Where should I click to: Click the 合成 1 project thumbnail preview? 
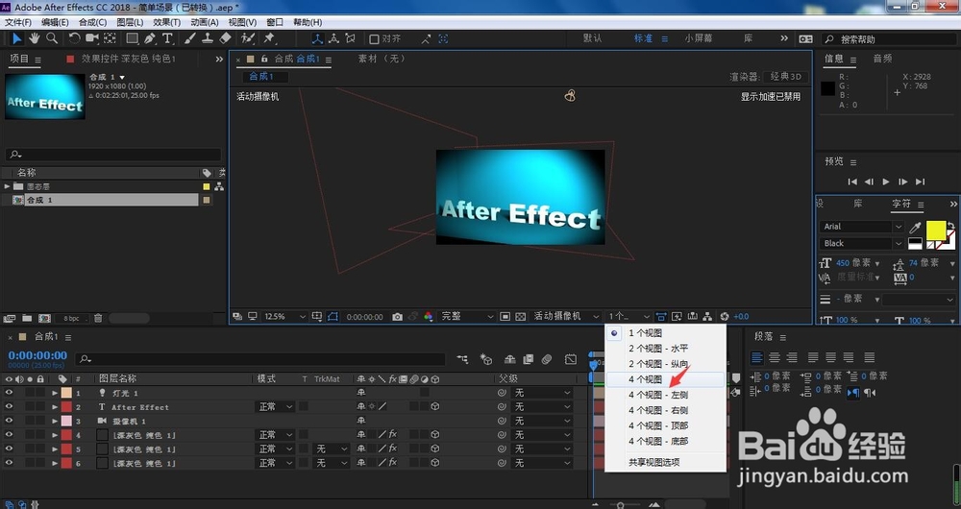point(45,96)
